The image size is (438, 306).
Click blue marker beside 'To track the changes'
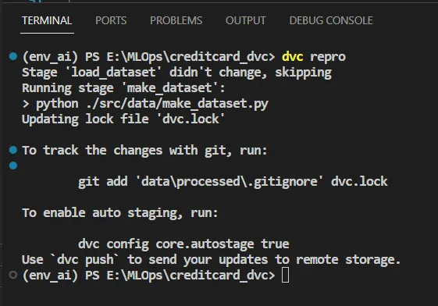click(13, 150)
